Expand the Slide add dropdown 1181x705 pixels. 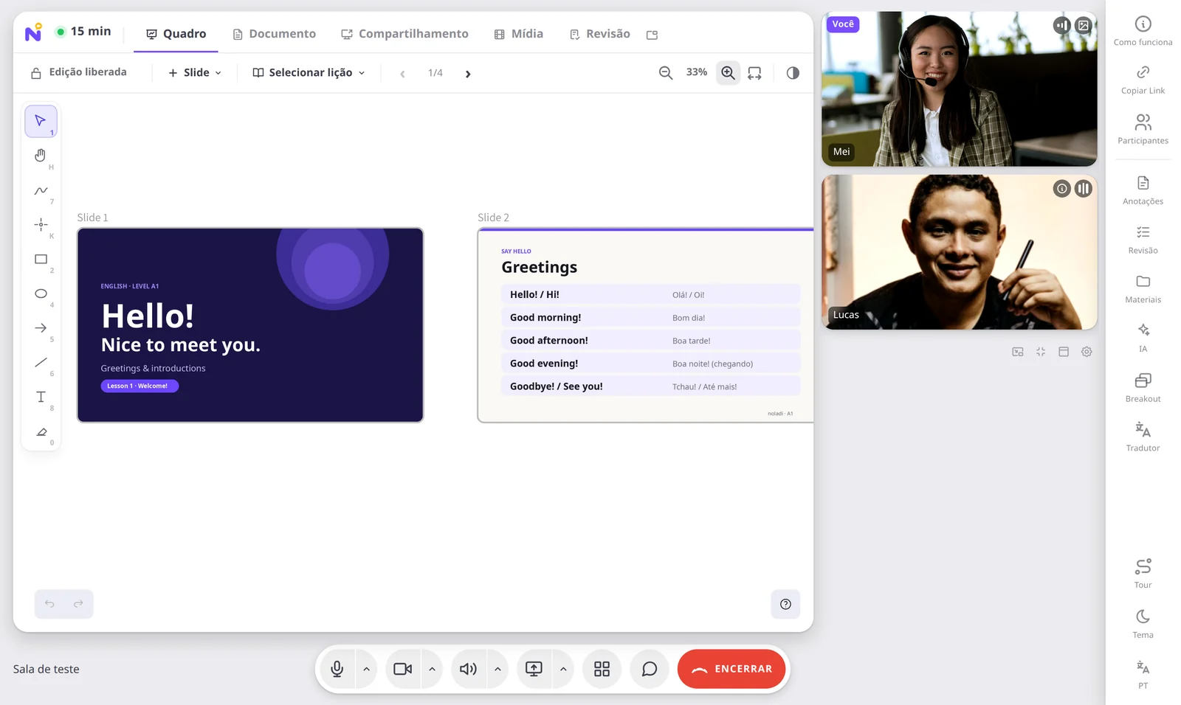coord(195,72)
